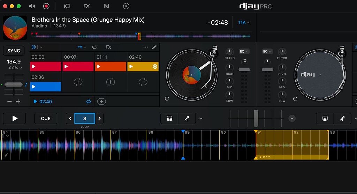357x194 pixels.
Task: Click deck 1 channel volume fader handle
Action: coord(244,70)
